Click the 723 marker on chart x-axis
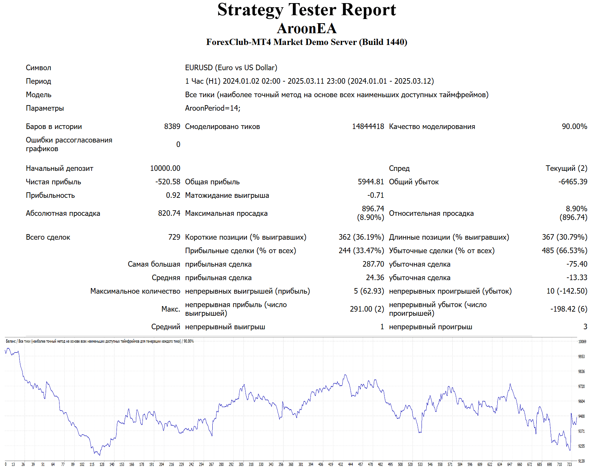The image size is (592, 470). pos(569,464)
